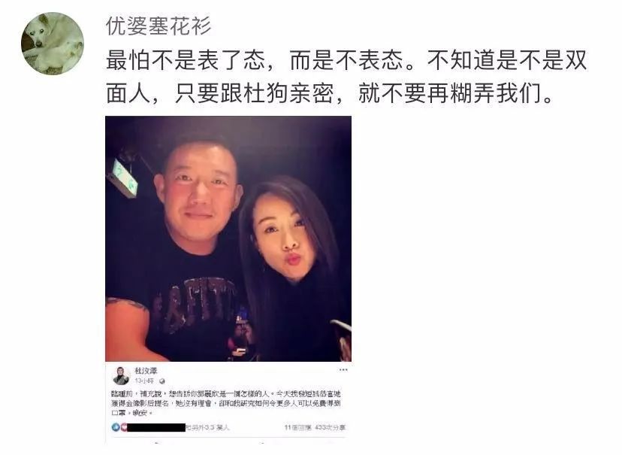Viewport: 622px width, 455px height.
Task: Click the blue Like reaction icon
Action: (x=116, y=427)
